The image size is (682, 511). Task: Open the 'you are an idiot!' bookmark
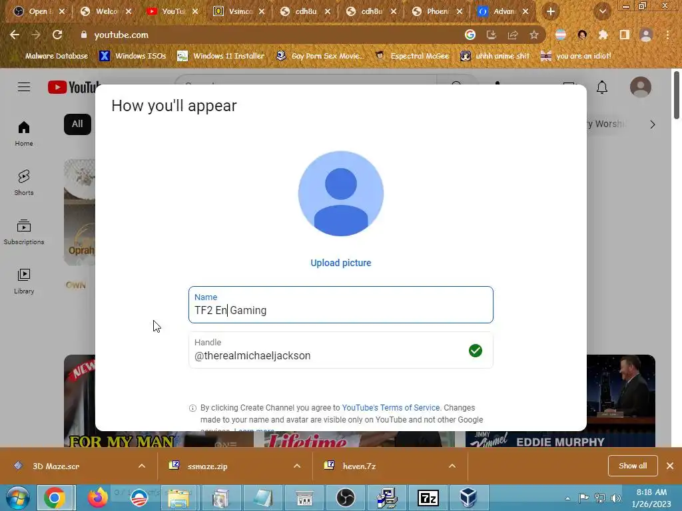coord(576,56)
